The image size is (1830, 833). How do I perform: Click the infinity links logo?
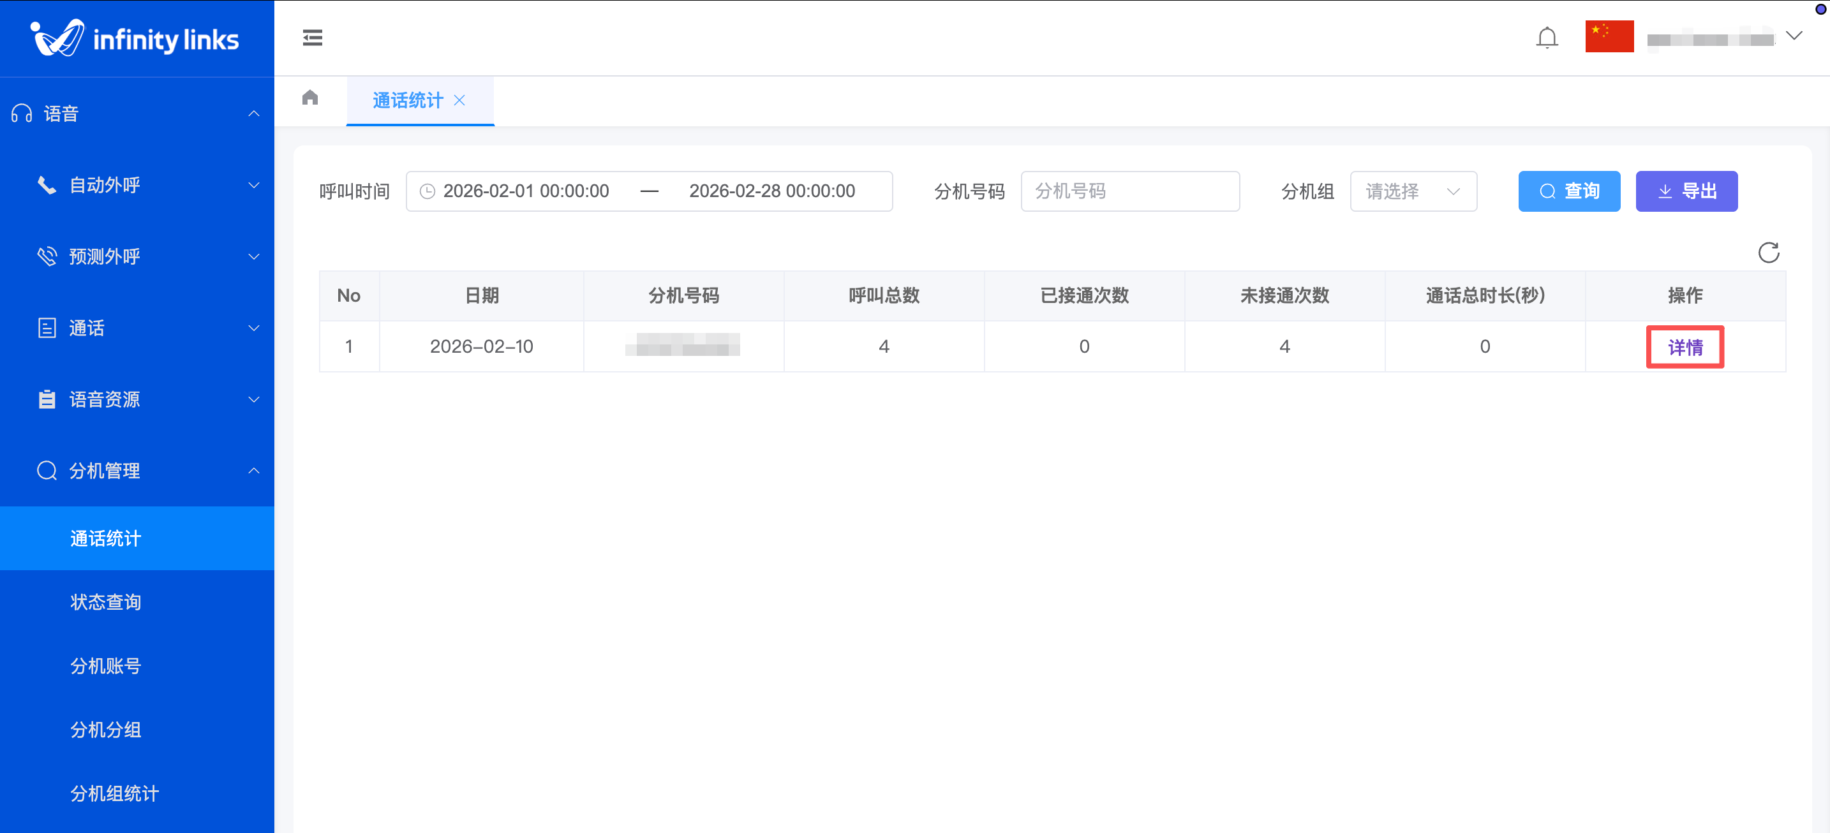click(137, 38)
